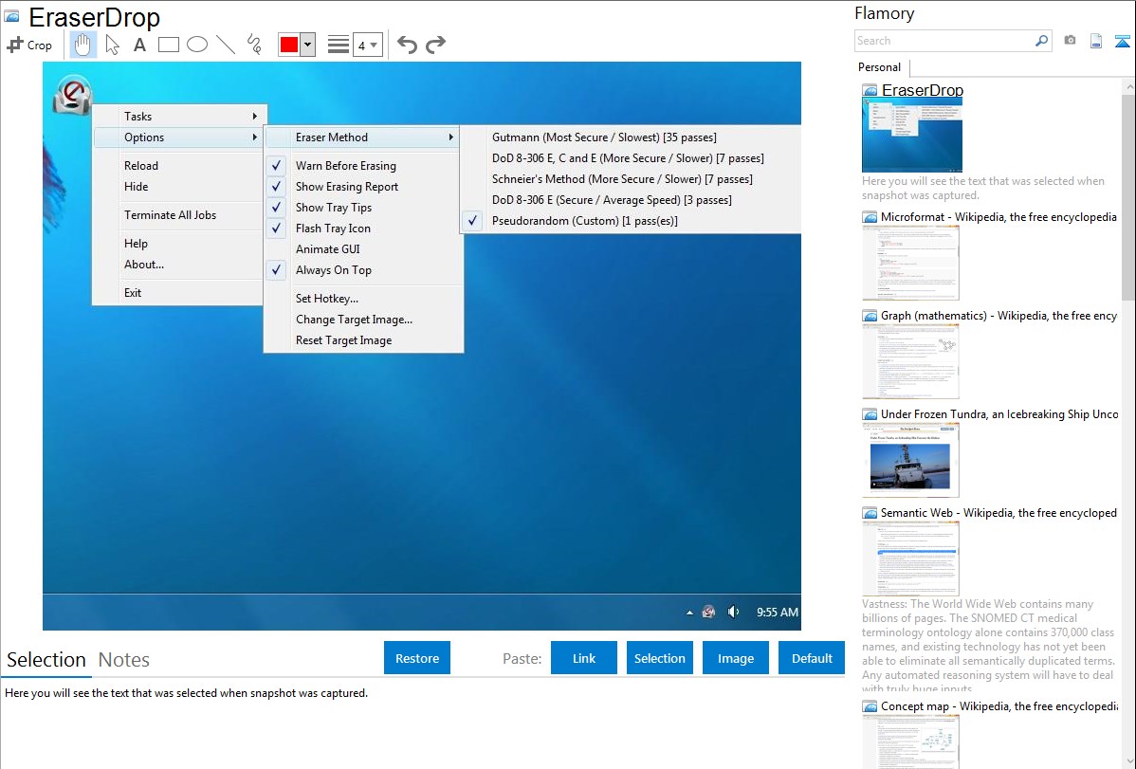Paste as Link button

click(x=584, y=658)
